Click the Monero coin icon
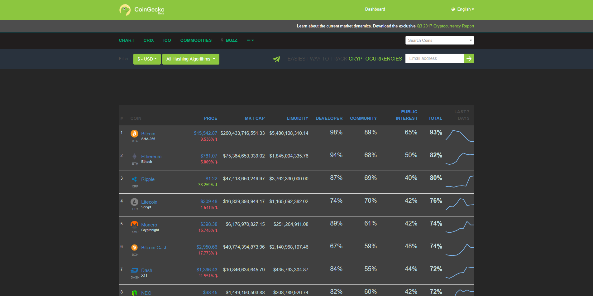This screenshot has height=296, width=593. 134,224
